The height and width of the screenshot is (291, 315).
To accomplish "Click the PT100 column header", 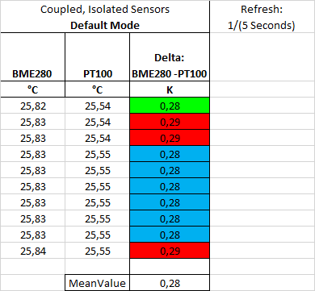I will pyautogui.click(x=97, y=57).
